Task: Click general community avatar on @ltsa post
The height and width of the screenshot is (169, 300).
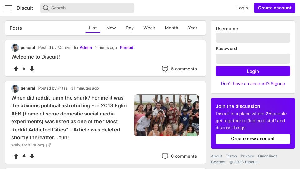Action: click(15, 88)
